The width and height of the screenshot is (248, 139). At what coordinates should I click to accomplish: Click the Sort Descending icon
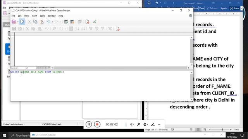pyautogui.click(x=83, y=29)
